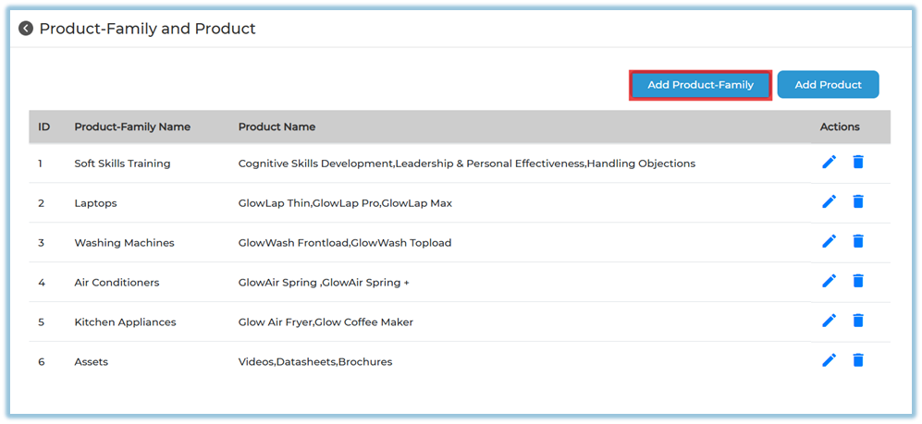Edit the Kitchen Appliances row
Viewport: 922px width, 424px height.
click(x=829, y=321)
